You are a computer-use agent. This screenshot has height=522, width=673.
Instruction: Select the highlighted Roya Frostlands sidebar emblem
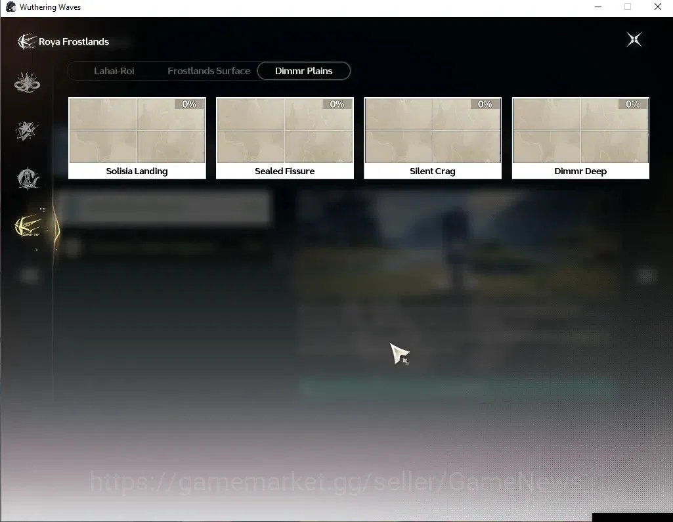tap(28, 226)
